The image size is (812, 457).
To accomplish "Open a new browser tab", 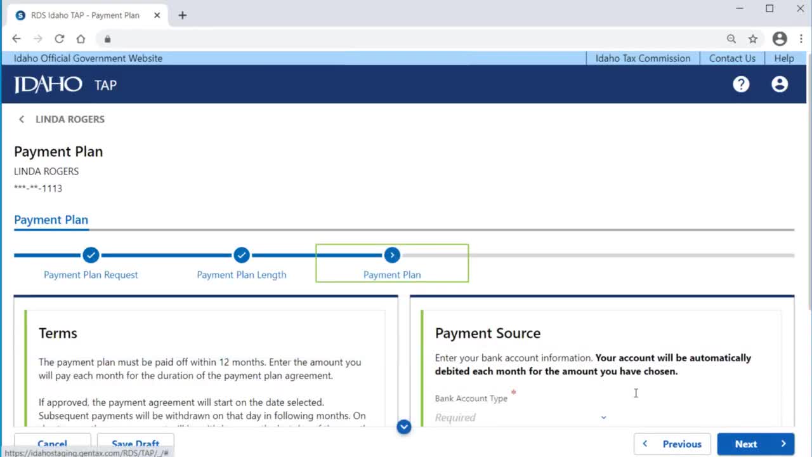I will tap(183, 15).
